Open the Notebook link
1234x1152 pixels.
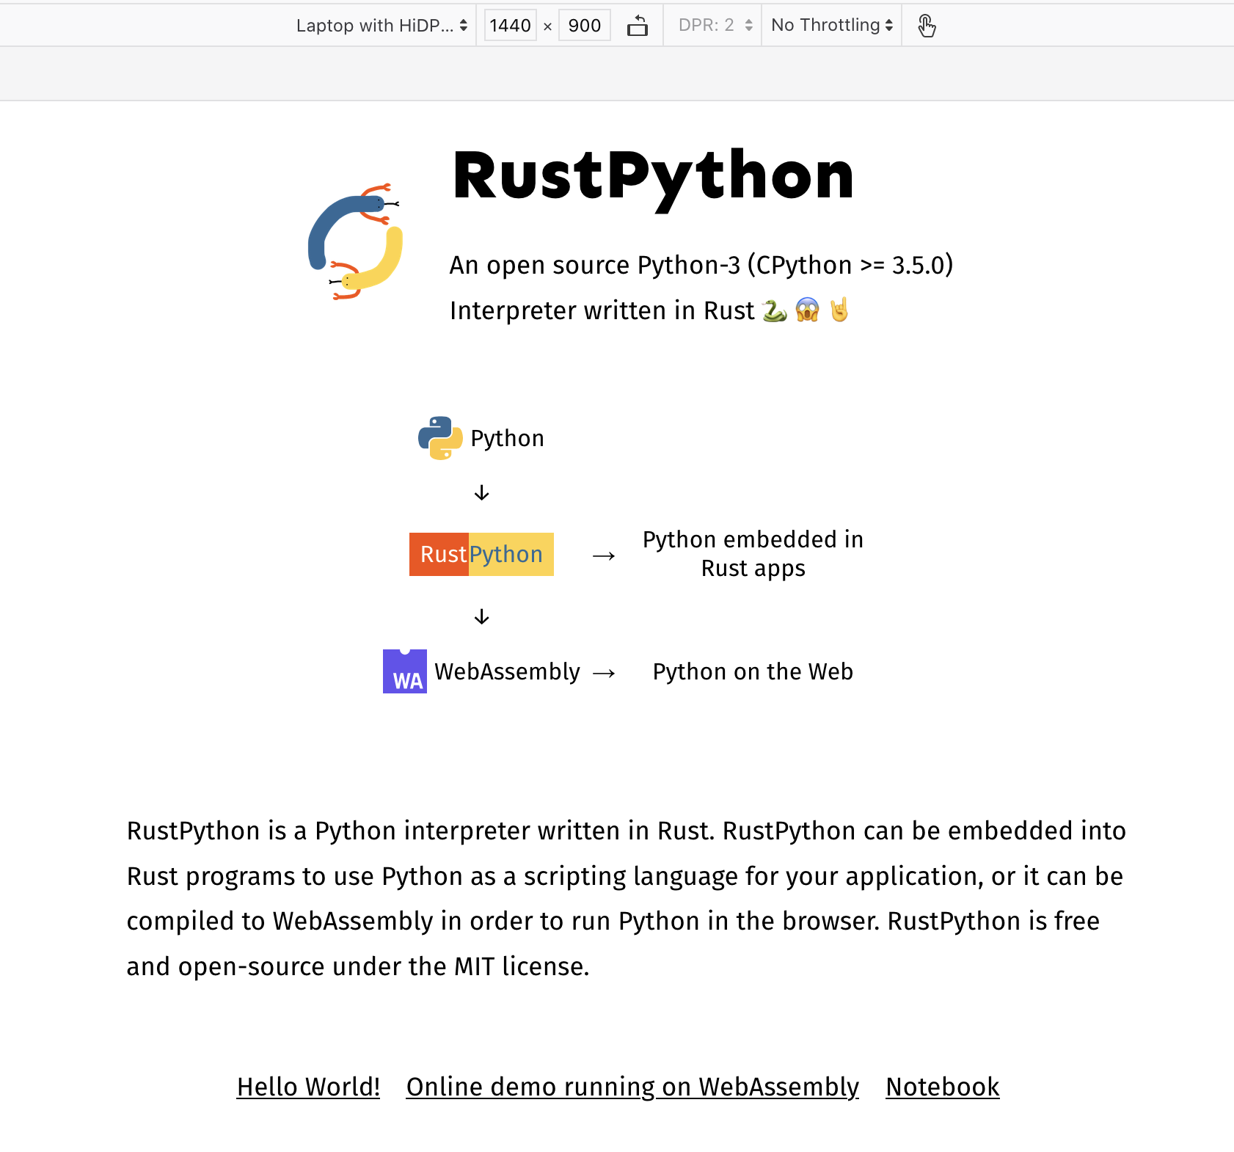coord(943,1087)
